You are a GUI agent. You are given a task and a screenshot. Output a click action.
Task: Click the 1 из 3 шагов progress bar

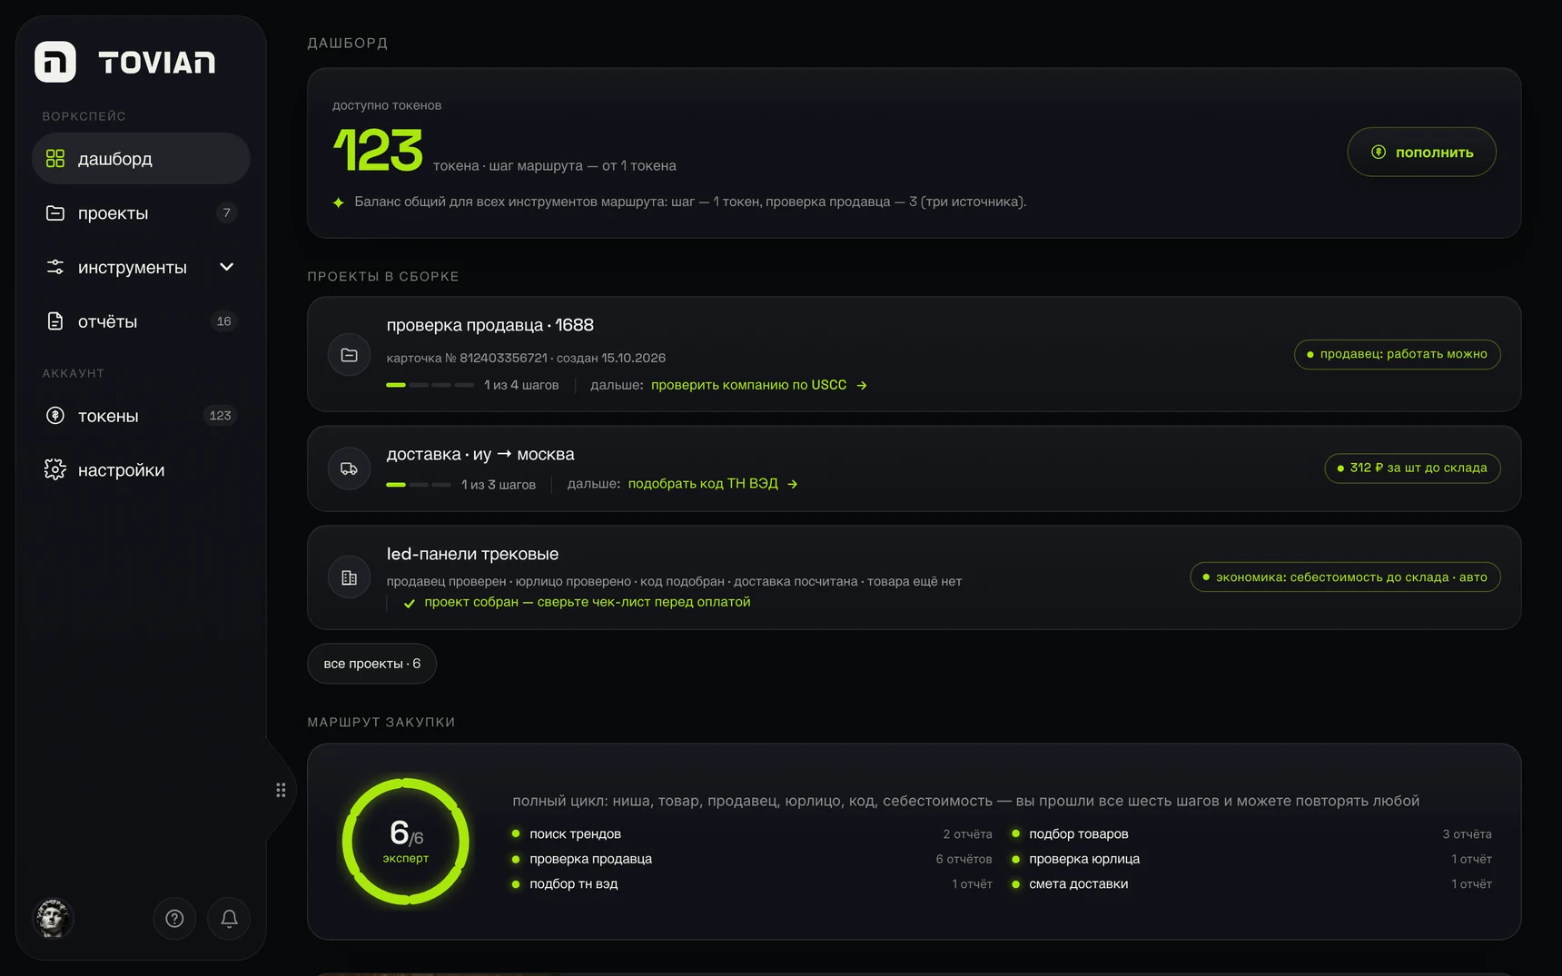pyautogui.click(x=419, y=485)
